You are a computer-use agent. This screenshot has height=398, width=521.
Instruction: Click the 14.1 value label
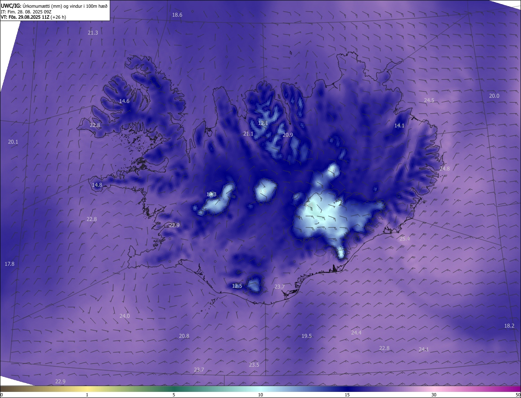399,125
